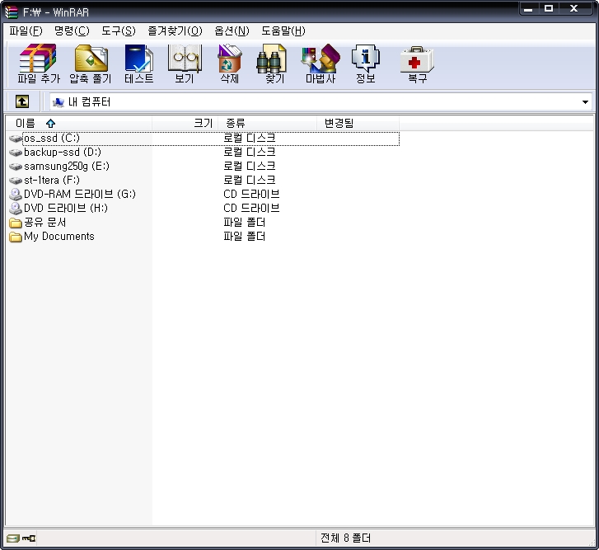Minimize the WinRAR window
Viewport: 599px width, 550px height.
[529, 9]
